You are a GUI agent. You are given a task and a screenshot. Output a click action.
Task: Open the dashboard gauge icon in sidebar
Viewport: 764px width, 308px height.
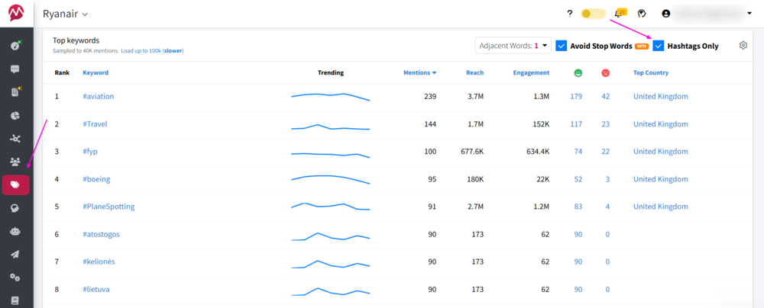15,46
